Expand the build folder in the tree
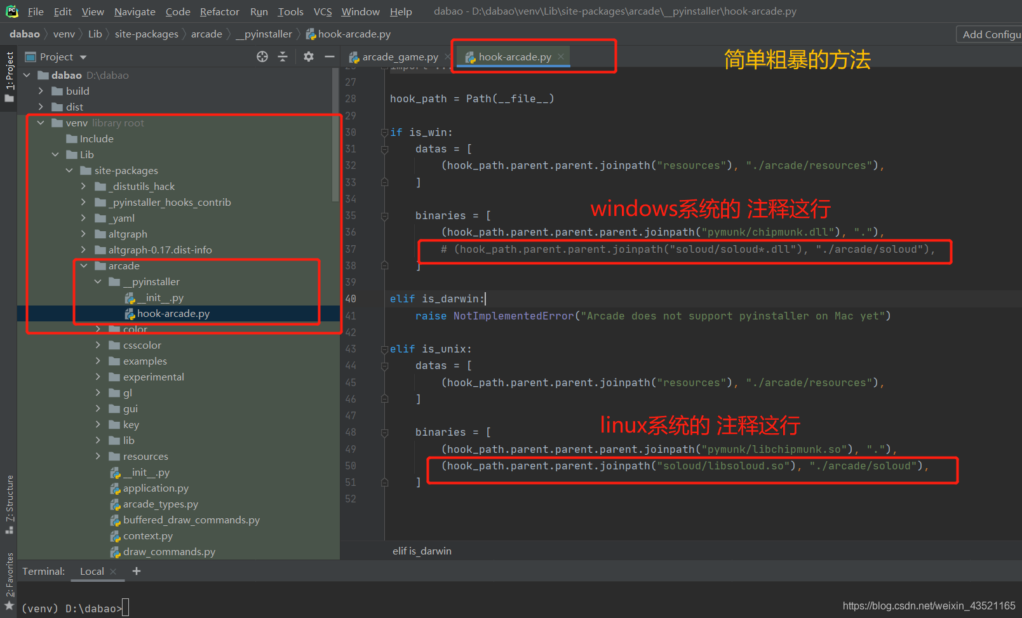This screenshot has height=618, width=1022. click(x=40, y=91)
